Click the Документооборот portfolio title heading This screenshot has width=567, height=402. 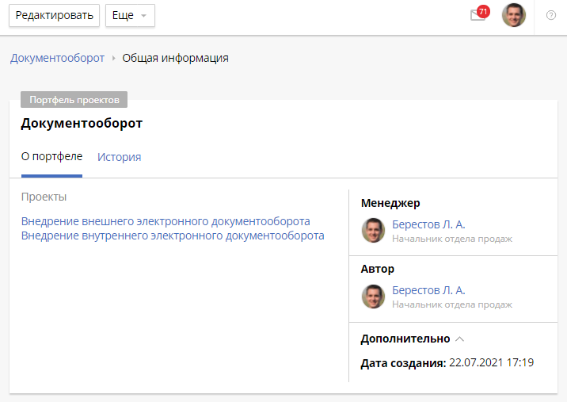82,123
